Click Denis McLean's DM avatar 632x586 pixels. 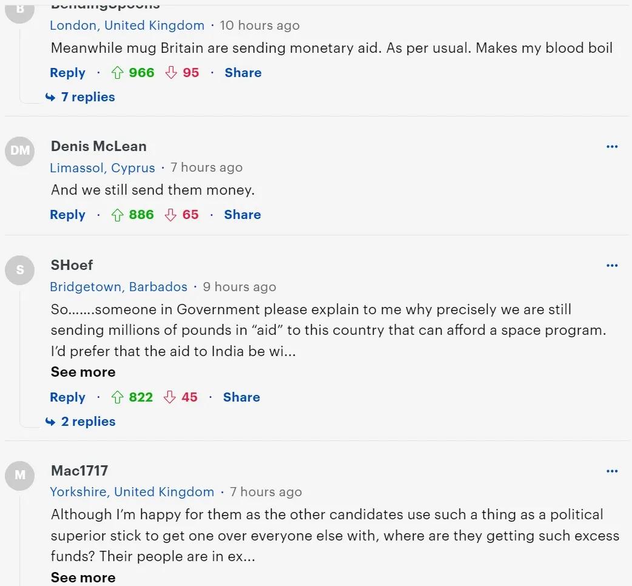(x=20, y=150)
